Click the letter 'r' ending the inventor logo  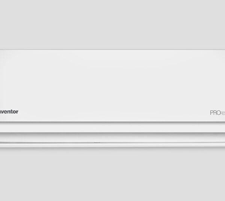point(17,112)
